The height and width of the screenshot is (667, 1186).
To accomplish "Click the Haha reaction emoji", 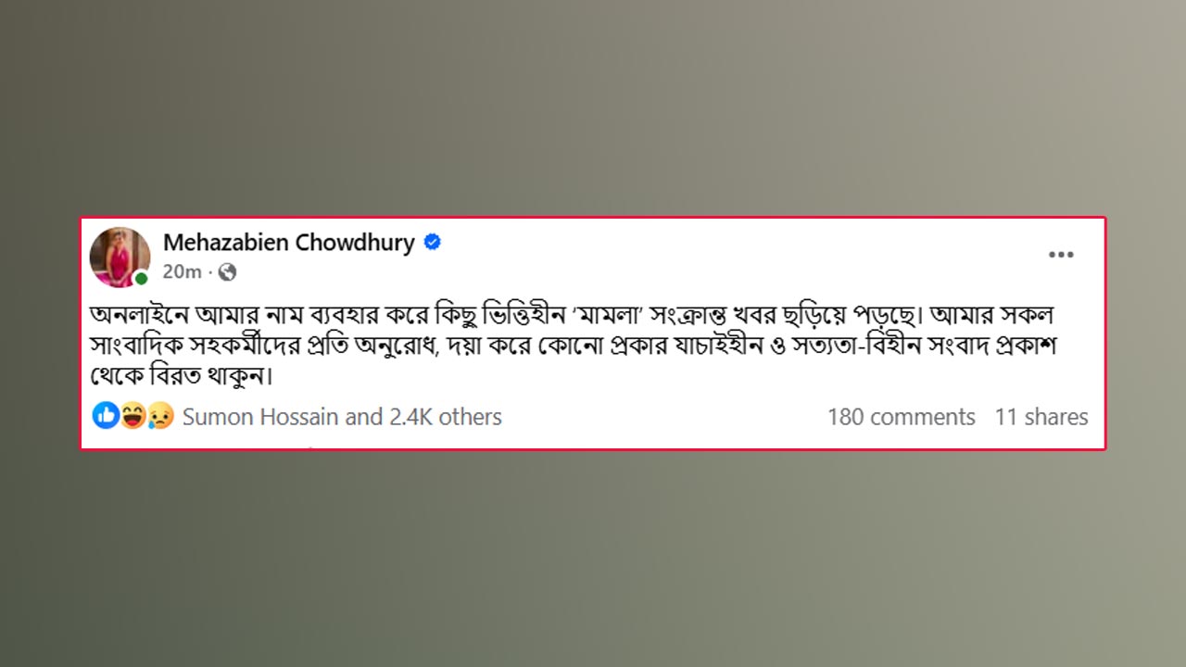I will point(133,417).
